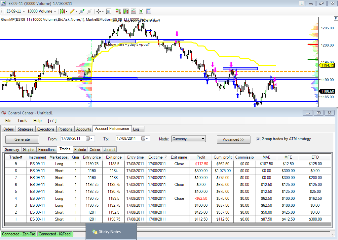
Task: Sort by the Profit column header
Action: coord(201,157)
